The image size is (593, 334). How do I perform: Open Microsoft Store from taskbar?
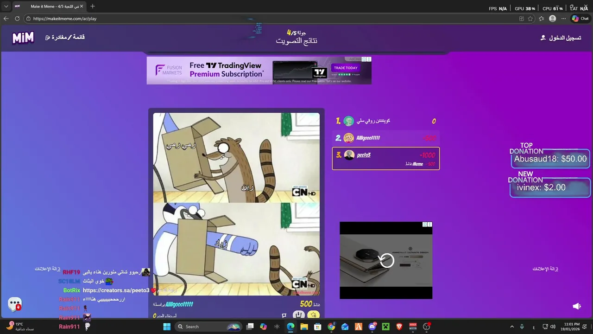pyautogui.click(x=318, y=327)
